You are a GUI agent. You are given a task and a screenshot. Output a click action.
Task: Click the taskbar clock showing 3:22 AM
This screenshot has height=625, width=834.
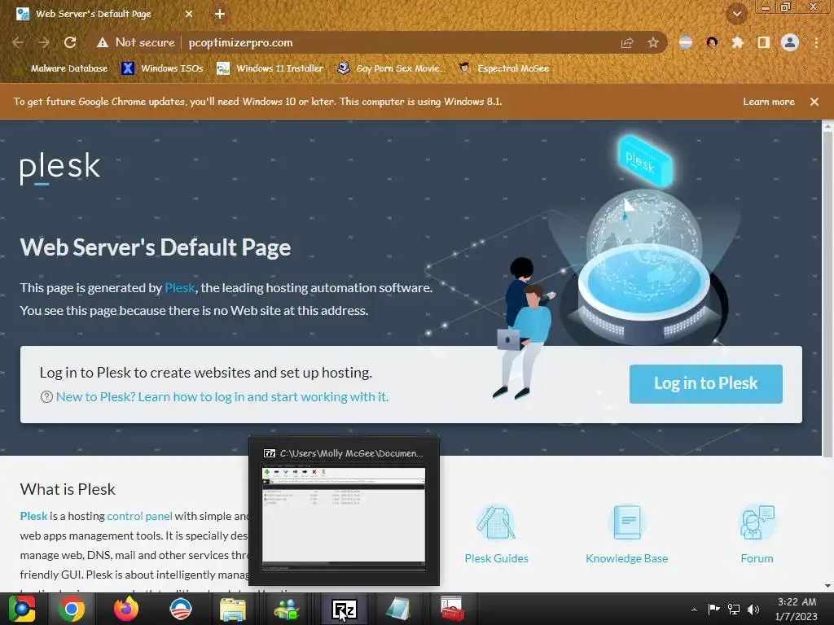click(797, 609)
